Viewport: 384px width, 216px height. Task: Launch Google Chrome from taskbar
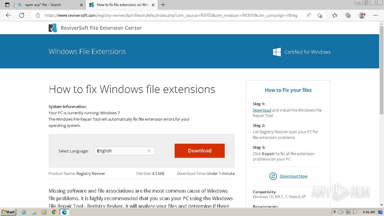point(54,212)
